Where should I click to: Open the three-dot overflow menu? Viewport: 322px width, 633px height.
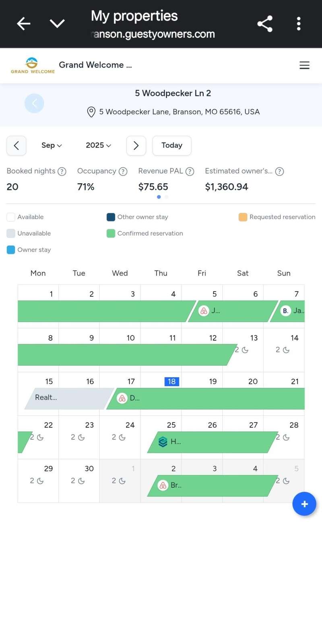coord(299,24)
